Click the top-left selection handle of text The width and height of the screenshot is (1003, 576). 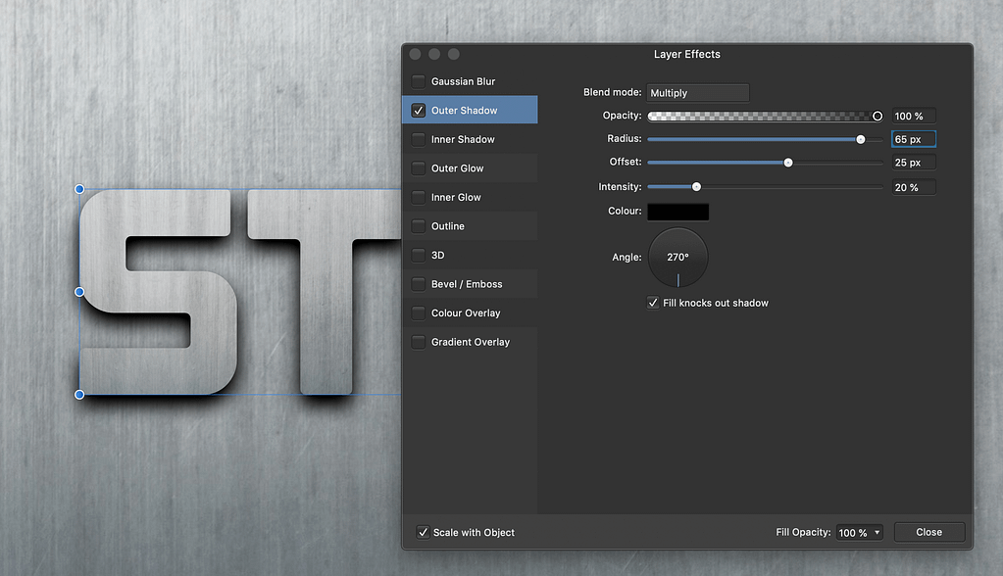pos(79,189)
